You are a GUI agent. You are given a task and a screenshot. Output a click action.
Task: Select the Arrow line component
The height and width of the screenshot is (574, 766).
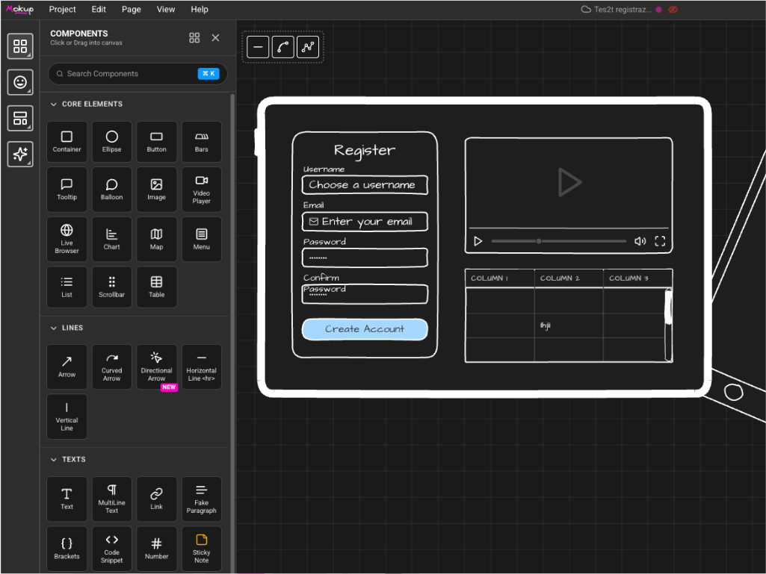[x=67, y=366]
